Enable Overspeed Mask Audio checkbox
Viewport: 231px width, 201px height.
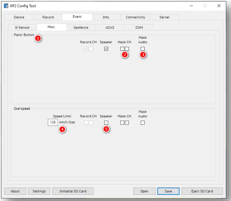point(143,123)
